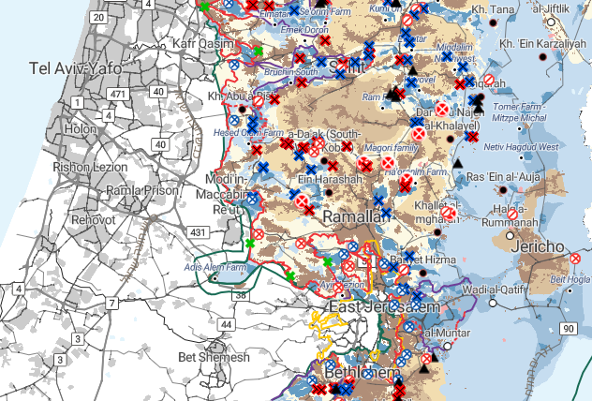Click green X marker above route 38 shield
The image size is (592, 401).
pyautogui.click(x=290, y=275)
